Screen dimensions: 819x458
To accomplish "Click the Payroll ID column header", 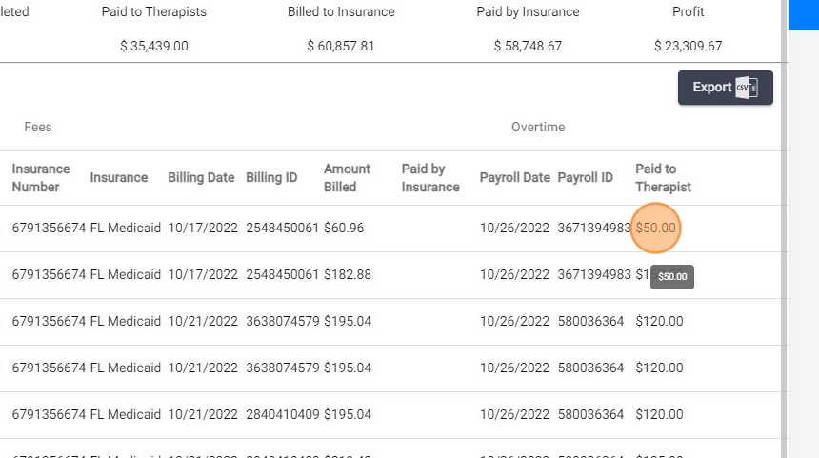I will [x=585, y=178].
